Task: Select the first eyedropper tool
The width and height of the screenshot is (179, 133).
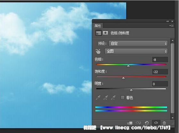Action: point(98,98)
